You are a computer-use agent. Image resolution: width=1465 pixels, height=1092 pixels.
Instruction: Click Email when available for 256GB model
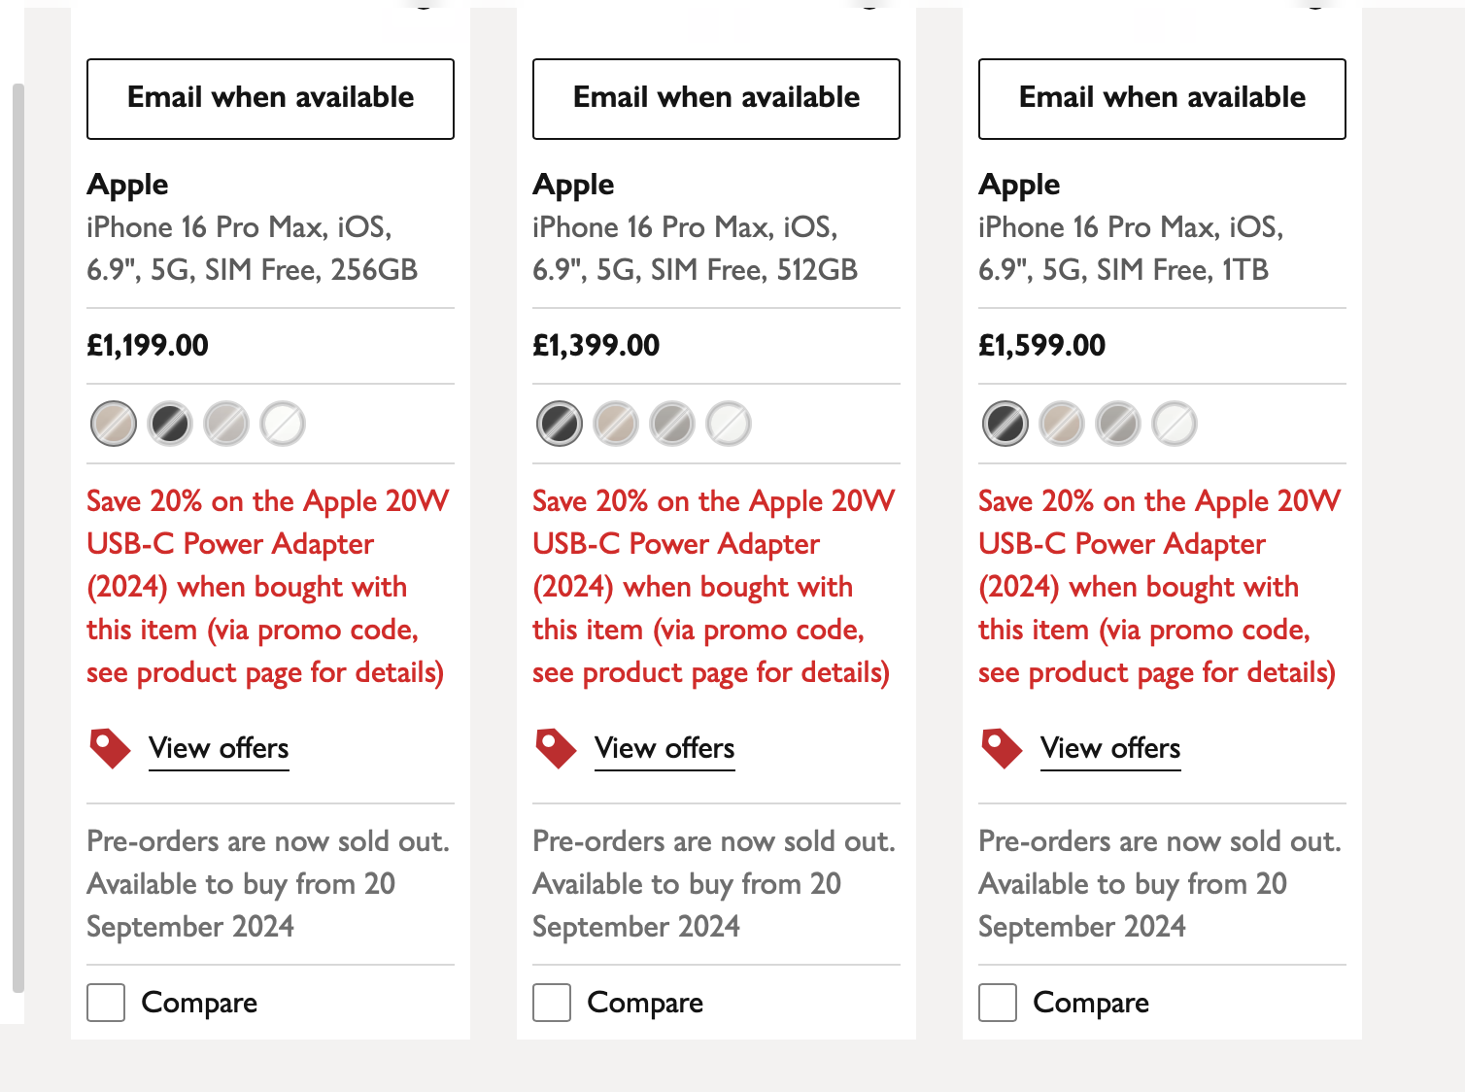(x=270, y=99)
